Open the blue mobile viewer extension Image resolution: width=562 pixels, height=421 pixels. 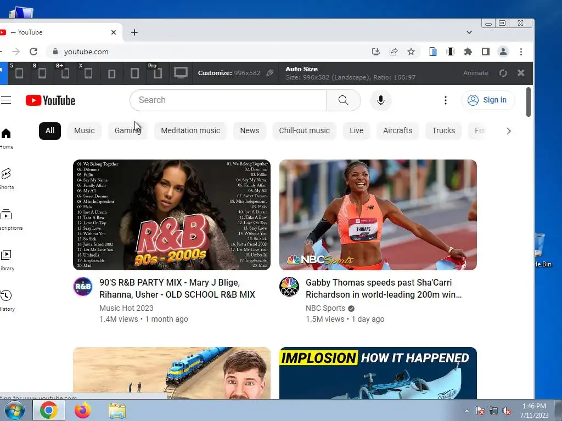coord(433,52)
